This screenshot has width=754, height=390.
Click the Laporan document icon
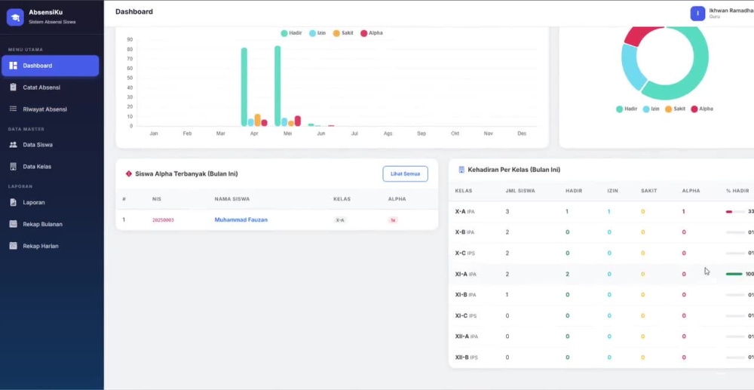pos(14,202)
